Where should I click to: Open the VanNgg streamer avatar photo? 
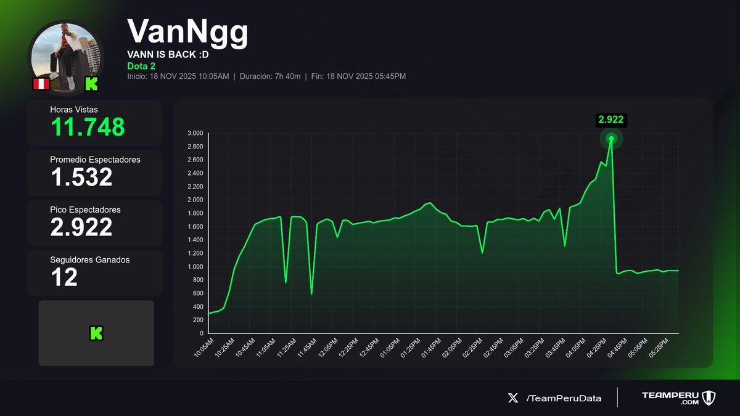pos(65,57)
